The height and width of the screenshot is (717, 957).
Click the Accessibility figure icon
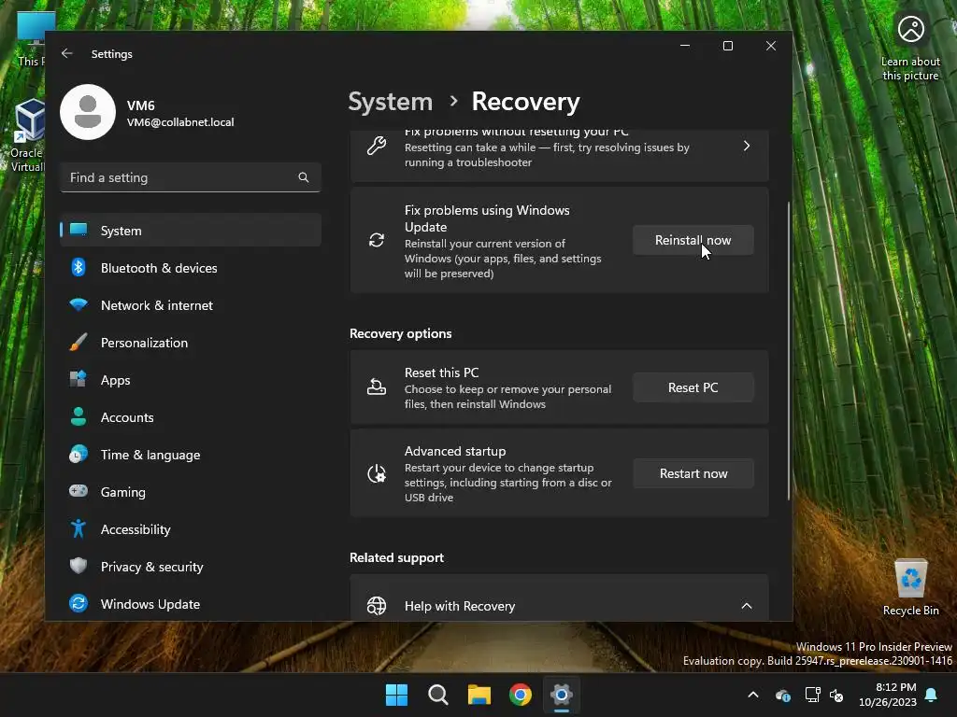(x=79, y=528)
